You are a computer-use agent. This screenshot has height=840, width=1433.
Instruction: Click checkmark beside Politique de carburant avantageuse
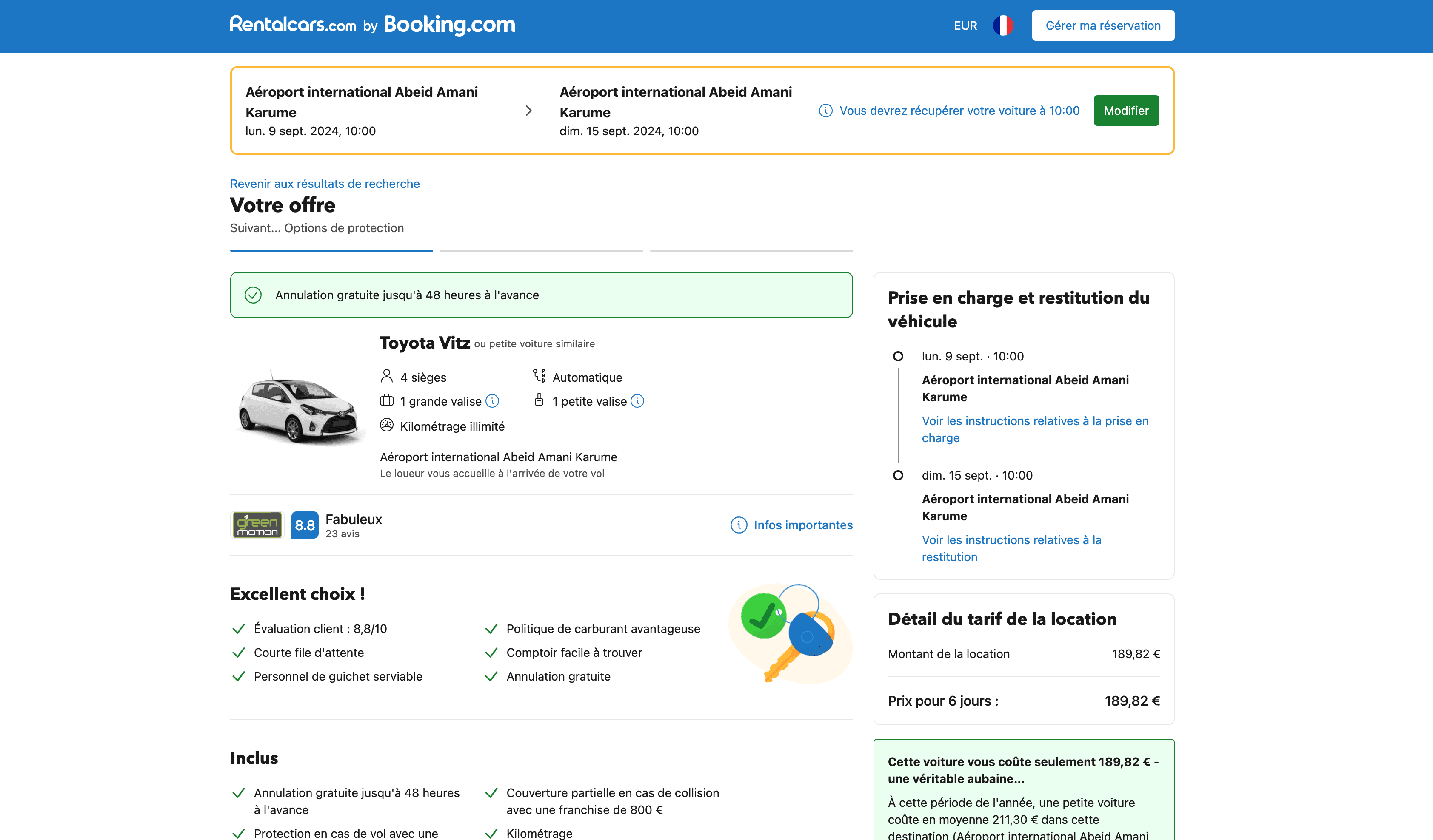pos(491,629)
